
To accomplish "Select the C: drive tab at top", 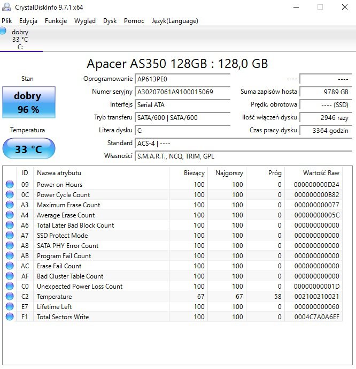I will (21, 39).
